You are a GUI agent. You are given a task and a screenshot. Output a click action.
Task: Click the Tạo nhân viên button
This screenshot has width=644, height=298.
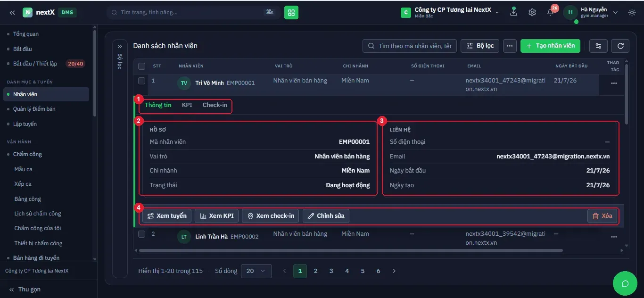coord(550,46)
